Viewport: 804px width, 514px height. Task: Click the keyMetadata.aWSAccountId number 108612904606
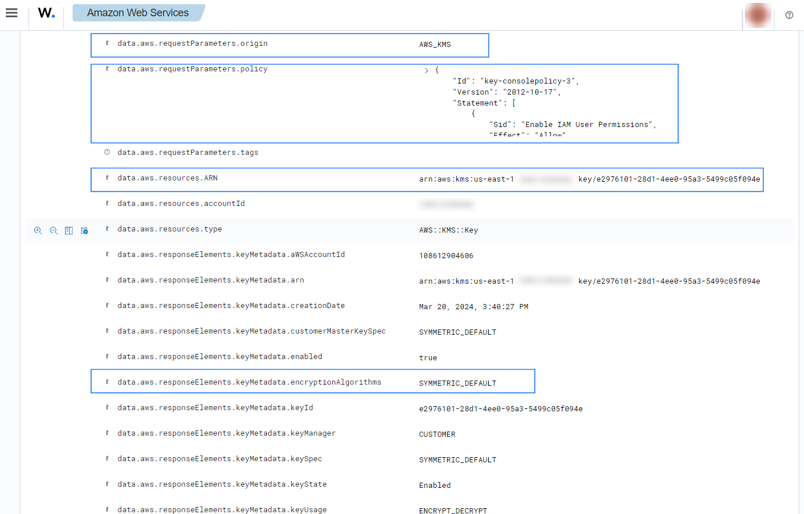[446, 256]
